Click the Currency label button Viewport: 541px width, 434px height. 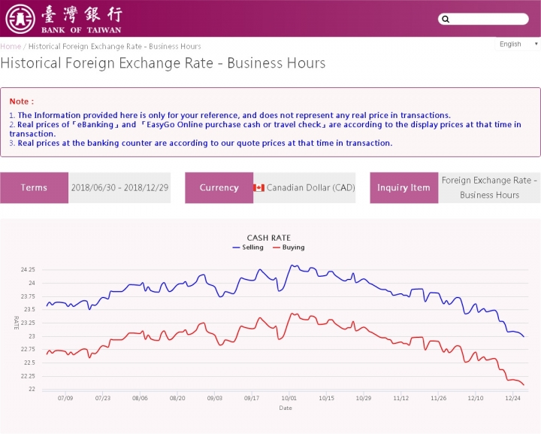219,188
